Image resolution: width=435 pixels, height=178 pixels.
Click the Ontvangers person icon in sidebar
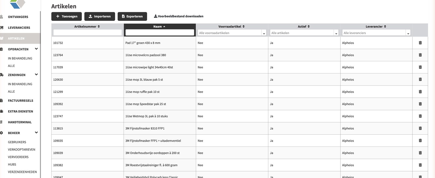[1, 17]
